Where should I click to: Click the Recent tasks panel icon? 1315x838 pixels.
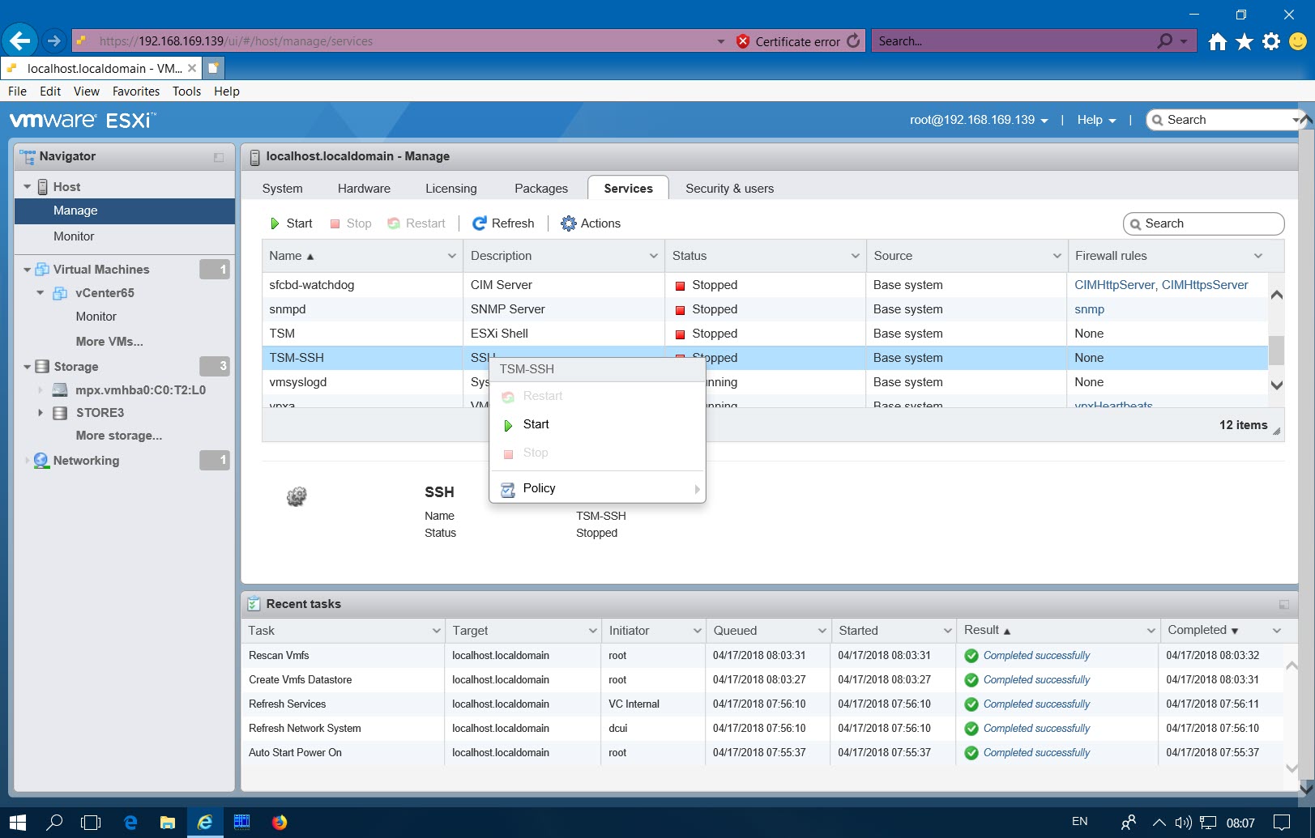pyautogui.click(x=254, y=603)
